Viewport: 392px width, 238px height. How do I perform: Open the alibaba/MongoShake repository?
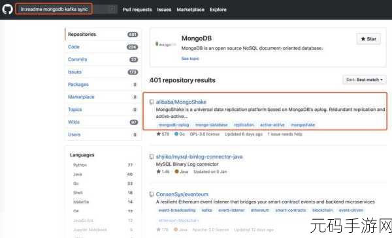(181, 102)
